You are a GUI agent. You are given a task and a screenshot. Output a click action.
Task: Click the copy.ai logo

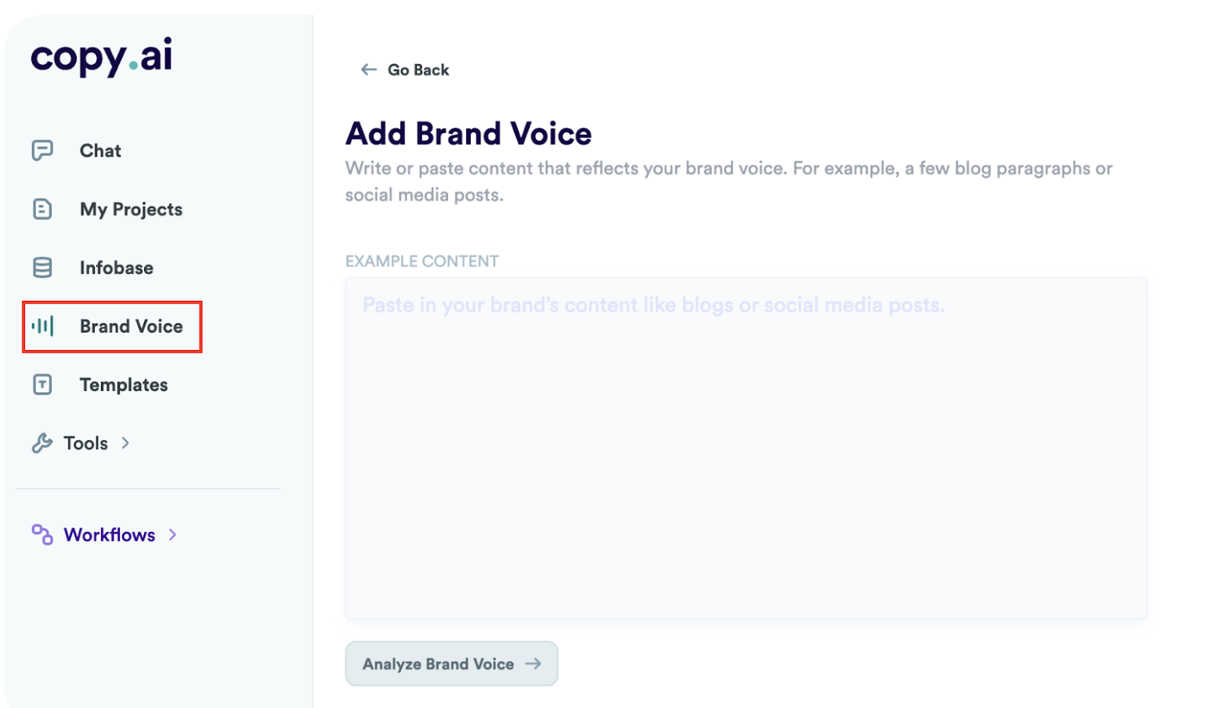[x=100, y=56]
